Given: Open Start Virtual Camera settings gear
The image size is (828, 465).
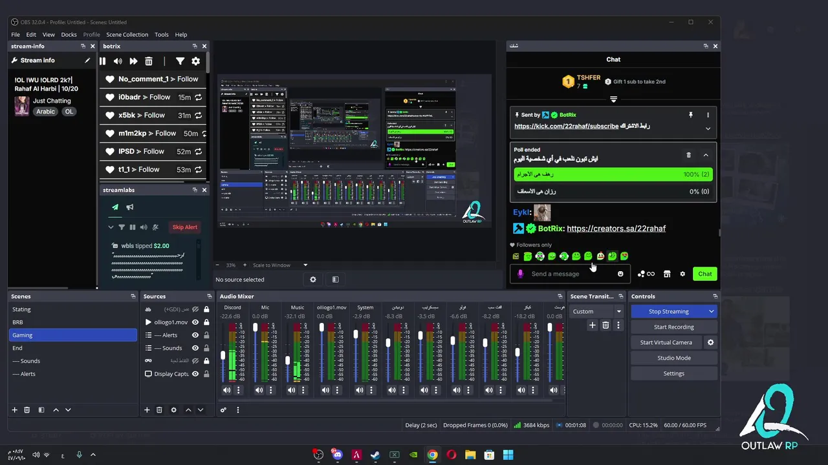Looking at the screenshot, I should pyautogui.click(x=710, y=342).
